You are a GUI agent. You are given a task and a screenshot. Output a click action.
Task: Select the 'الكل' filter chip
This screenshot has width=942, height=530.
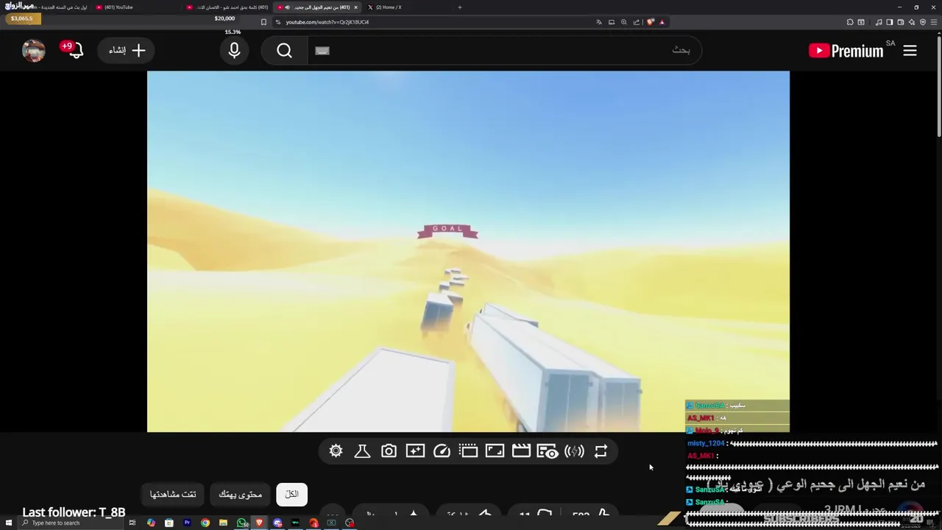[291, 494]
